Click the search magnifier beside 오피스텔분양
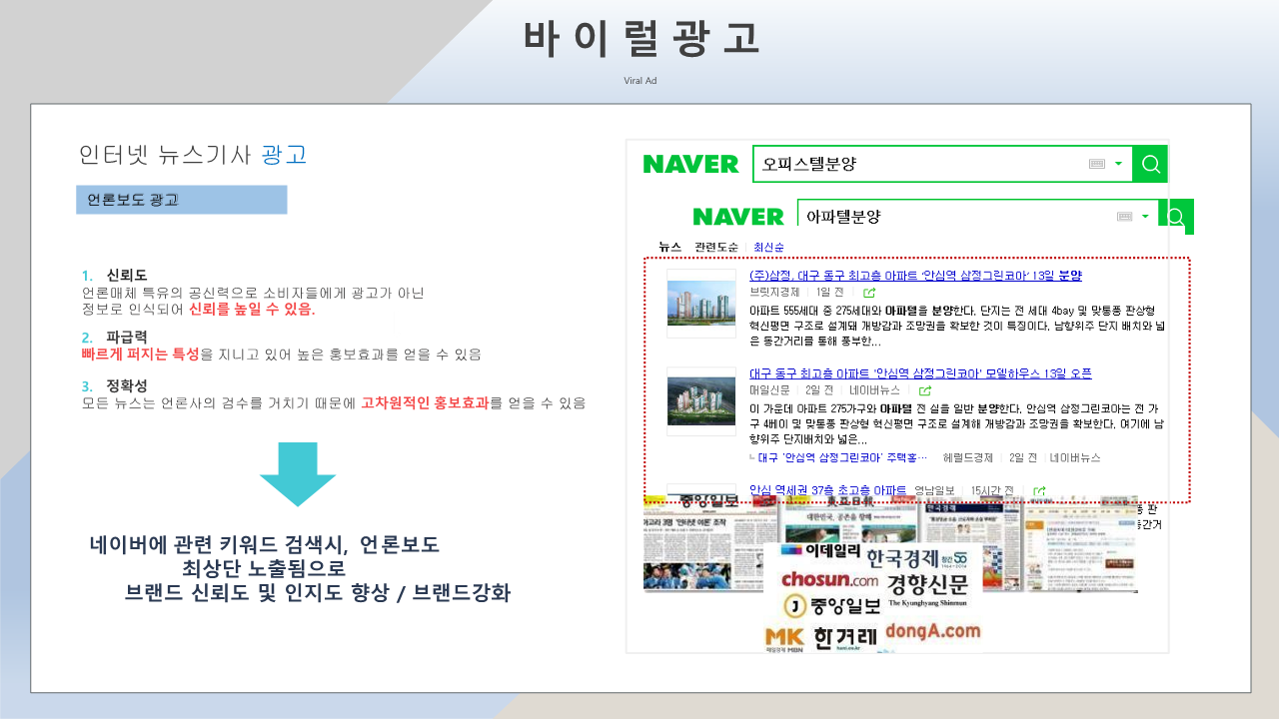 (1150, 164)
